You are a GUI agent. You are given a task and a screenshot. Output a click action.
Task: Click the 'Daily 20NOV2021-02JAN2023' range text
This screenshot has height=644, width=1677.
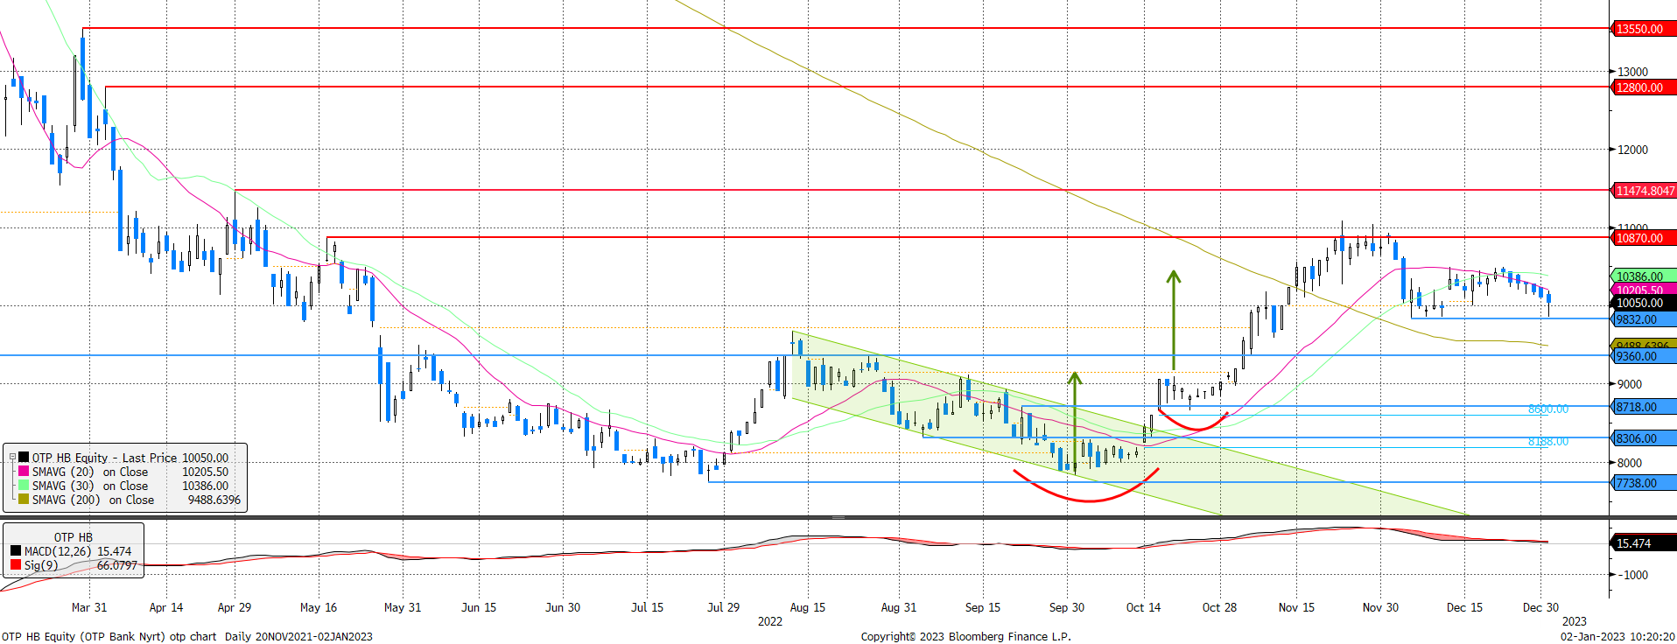[x=298, y=636]
